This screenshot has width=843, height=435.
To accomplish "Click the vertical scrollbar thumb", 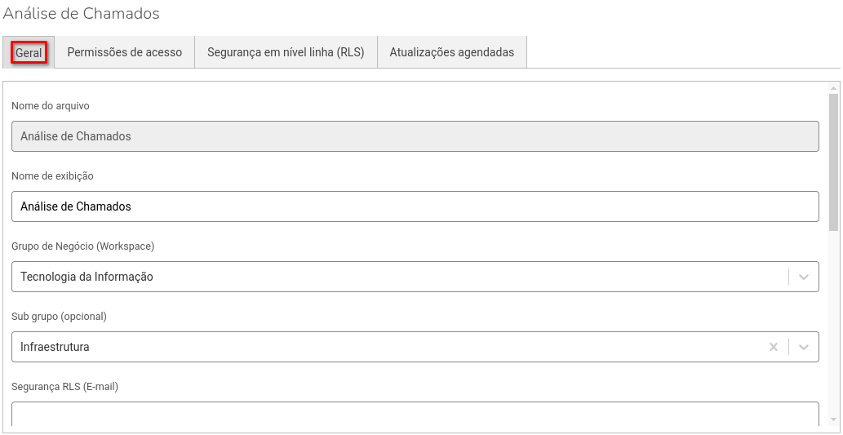I will click(832, 163).
